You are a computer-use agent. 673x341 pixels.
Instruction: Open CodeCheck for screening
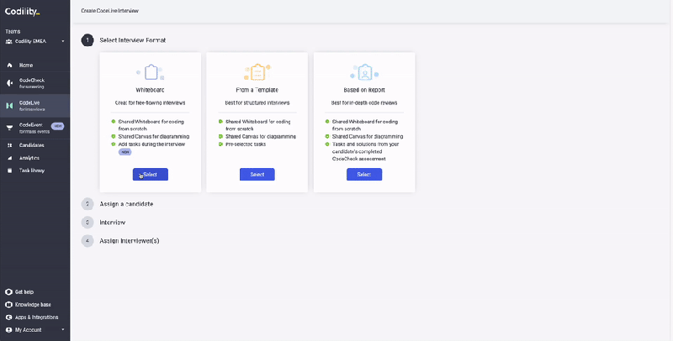coord(34,83)
